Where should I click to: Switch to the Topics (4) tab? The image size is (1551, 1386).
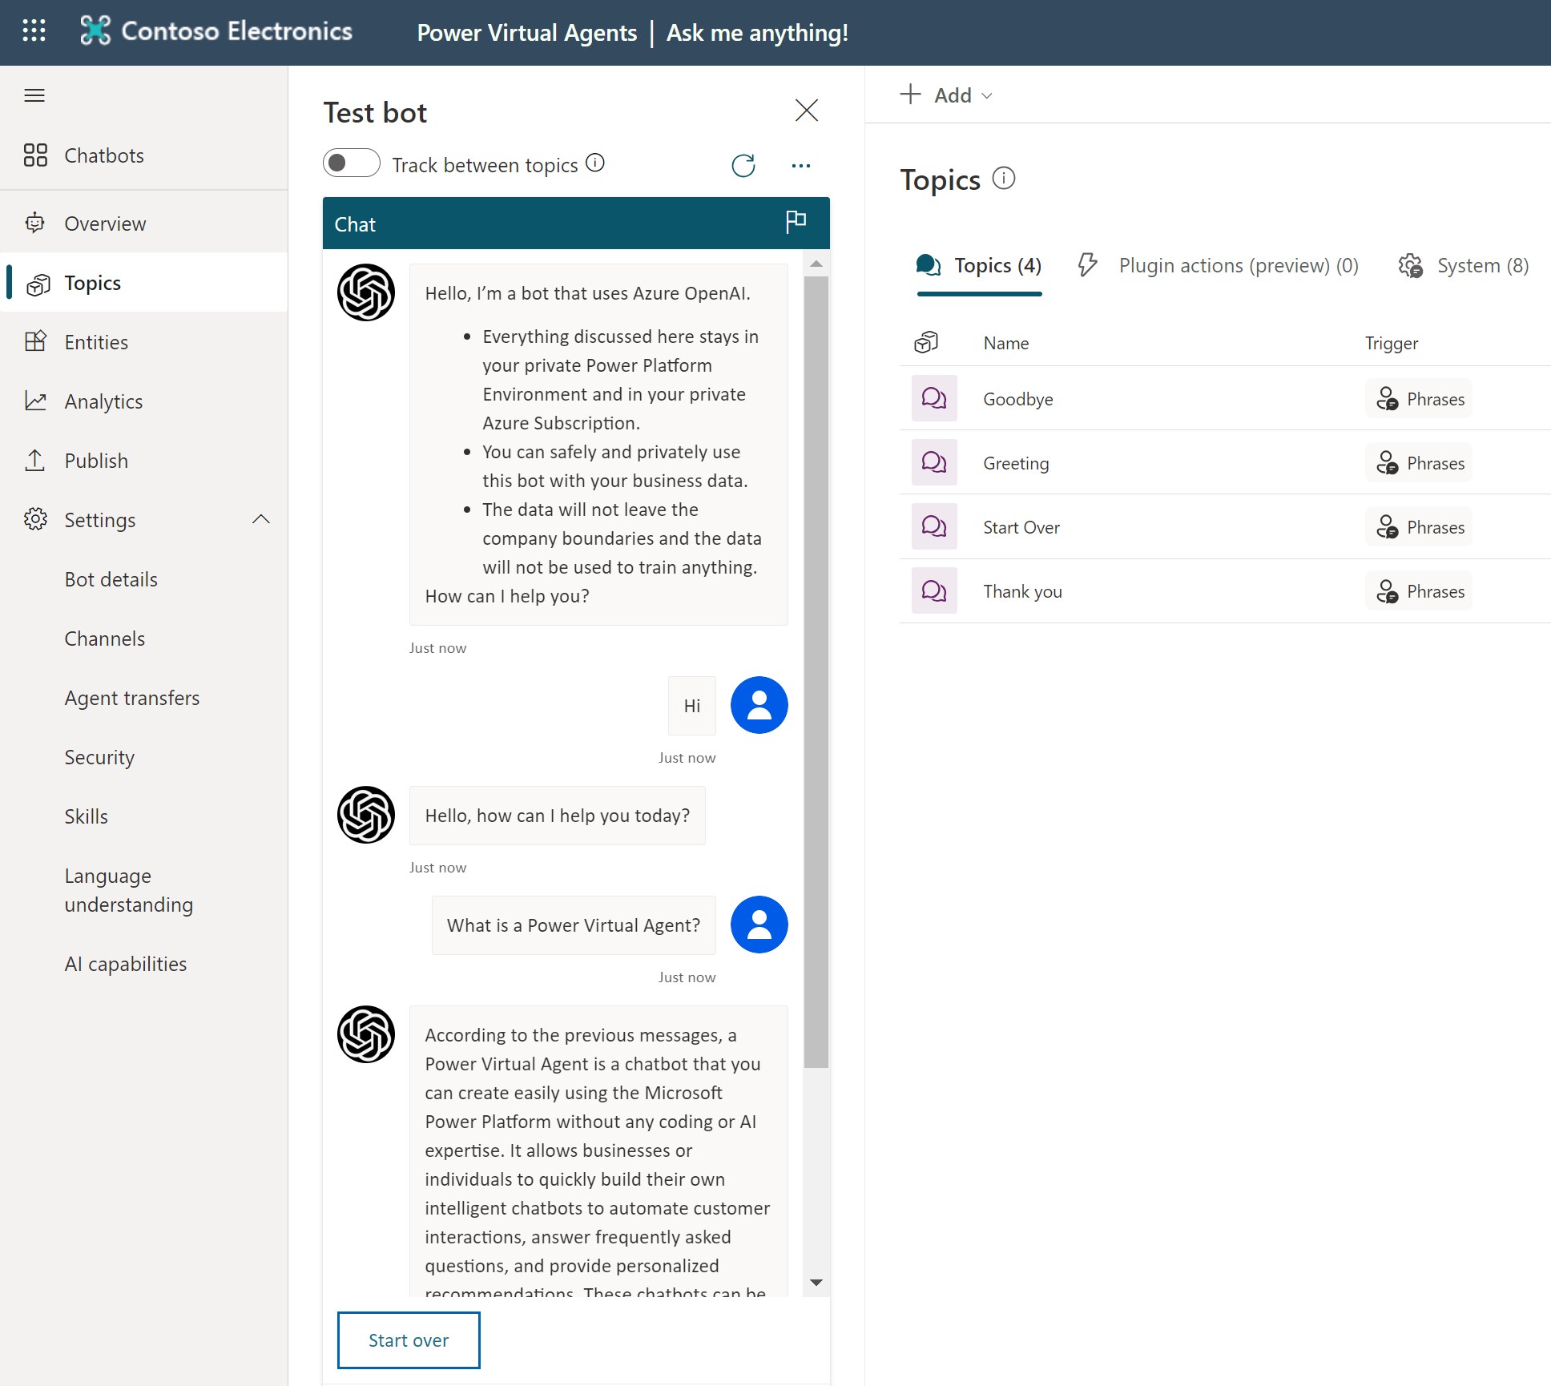[980, 266]
